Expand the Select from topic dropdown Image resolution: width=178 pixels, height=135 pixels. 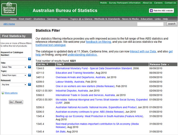(14, 75)
